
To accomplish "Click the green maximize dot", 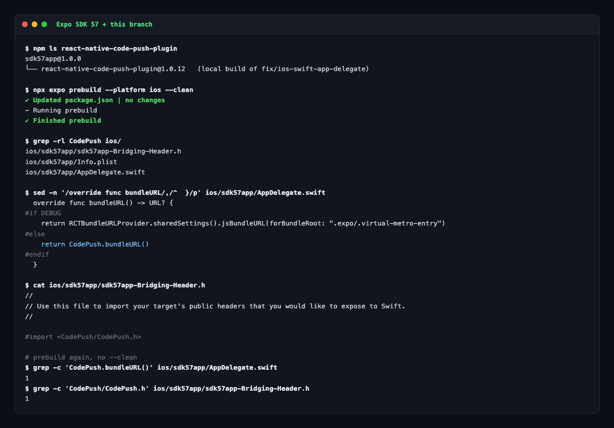I will (44, 24).
